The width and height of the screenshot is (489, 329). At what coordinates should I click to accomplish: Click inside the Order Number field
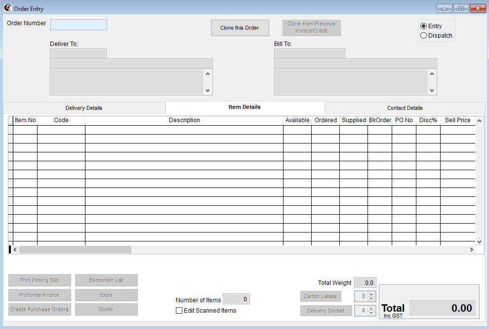pos(79,25)
